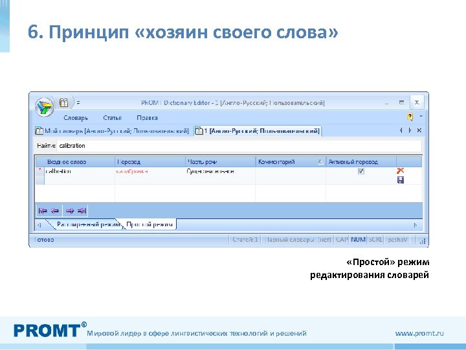This screenshot has width=466, height=350.
Task: Open the www.promt.ru link
Action: 419,333
